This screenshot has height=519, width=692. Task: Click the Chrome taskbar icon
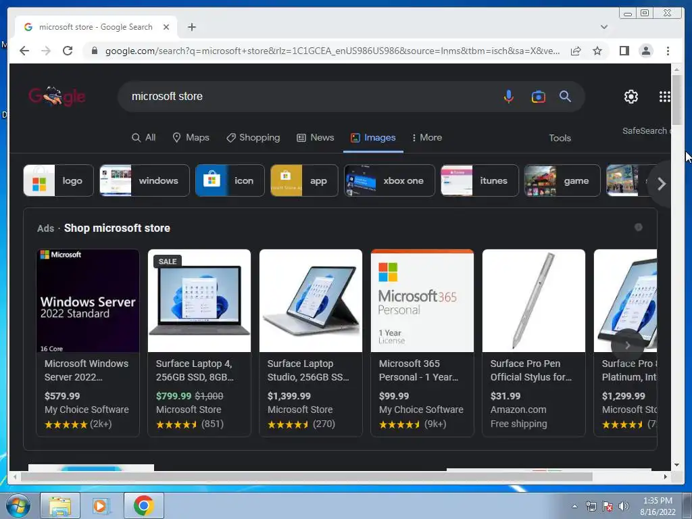[x=143, y=505]
